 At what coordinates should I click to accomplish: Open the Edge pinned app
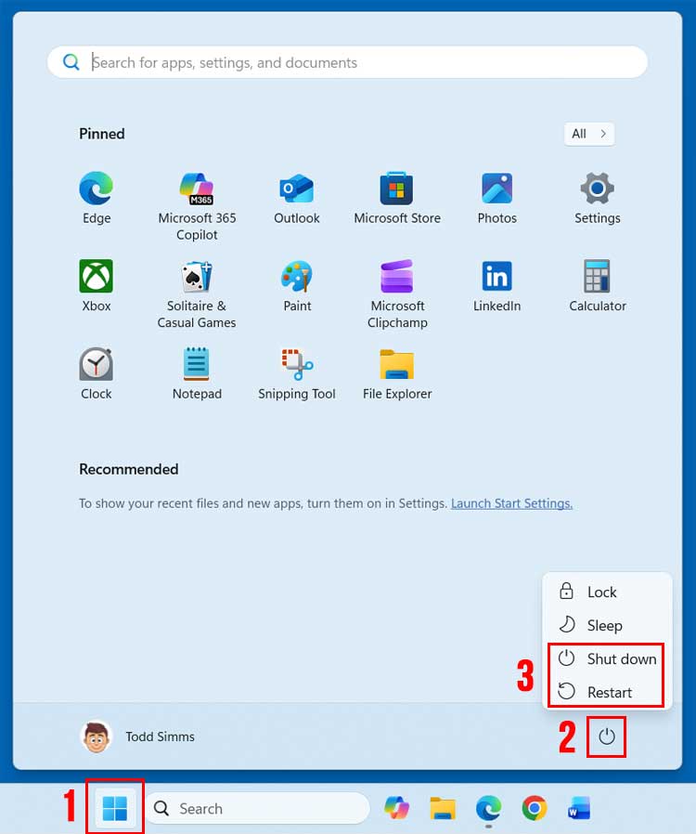click(x=97, y=198)
